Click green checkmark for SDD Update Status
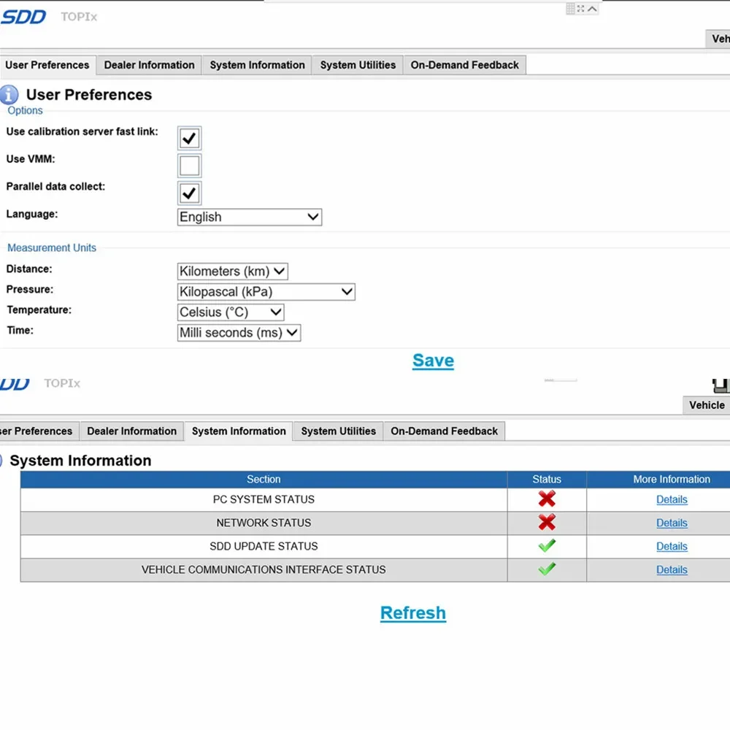 pyautogui.click(x=547, y=546)
